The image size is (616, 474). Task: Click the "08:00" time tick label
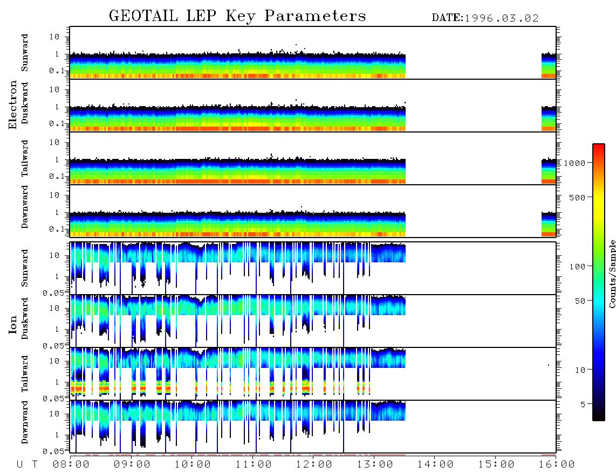point(71,464)
